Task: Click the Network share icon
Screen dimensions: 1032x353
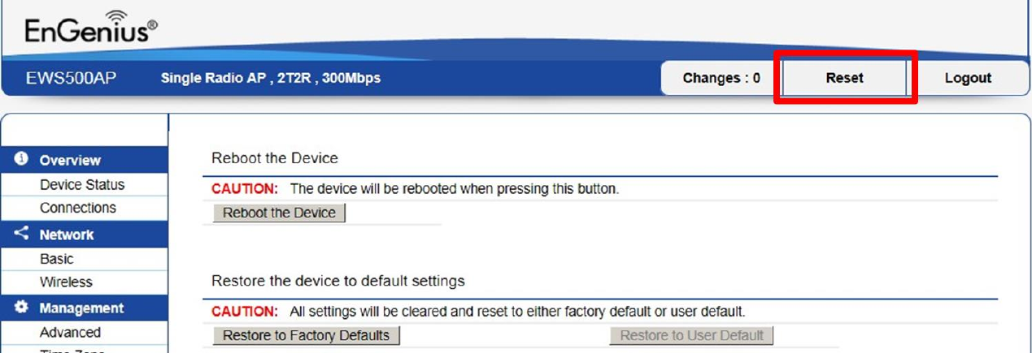Action: coord(21,234)
